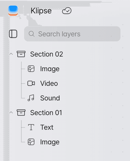Select the Sound layer label

[x=50, y=98]
